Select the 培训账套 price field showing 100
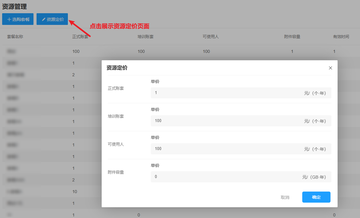Viewport: 360px width, 218px height. point(215,121)
